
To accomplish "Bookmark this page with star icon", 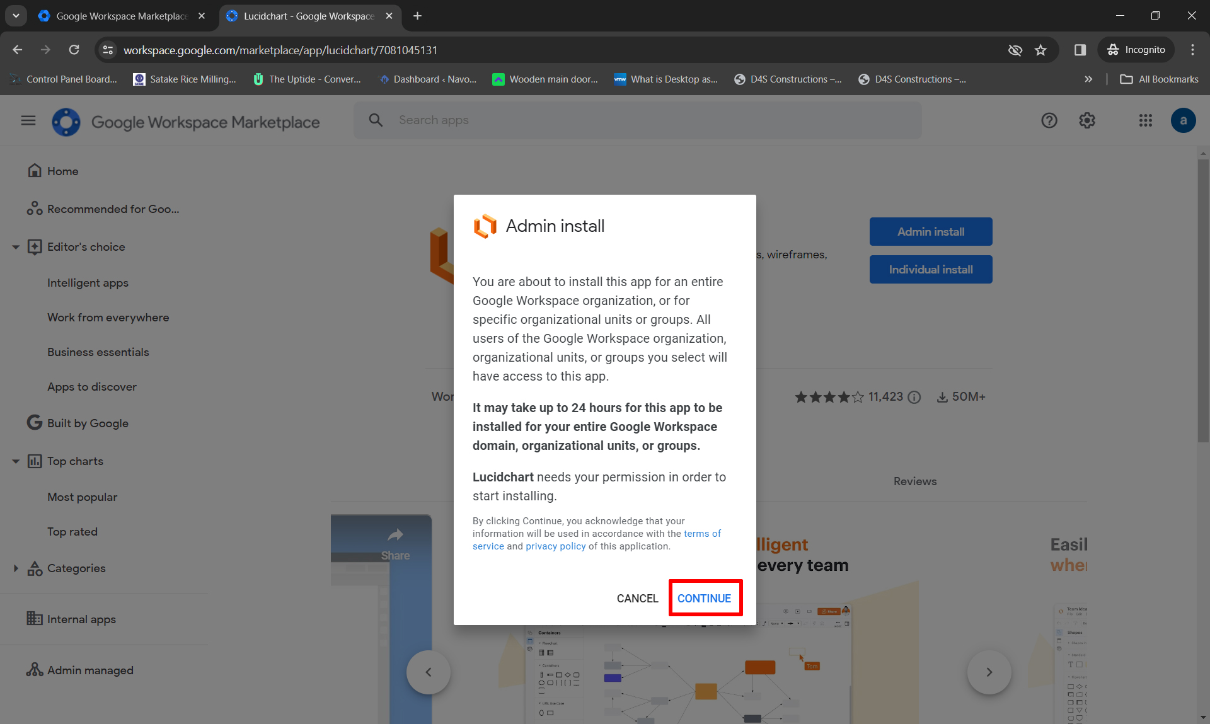I will click(x=1040, y=50).
